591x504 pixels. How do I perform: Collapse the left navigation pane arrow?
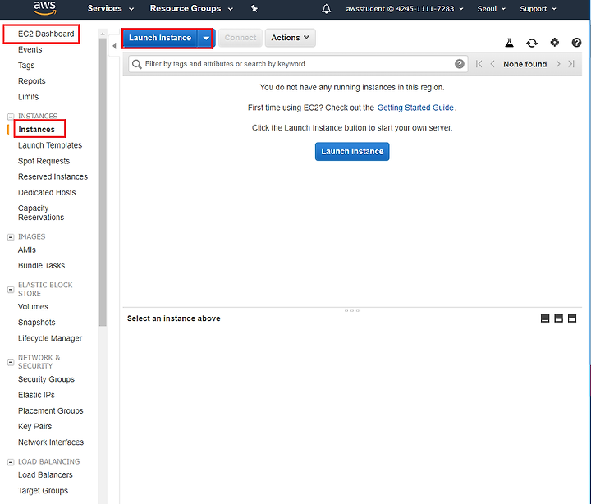[x=114, y=46]
